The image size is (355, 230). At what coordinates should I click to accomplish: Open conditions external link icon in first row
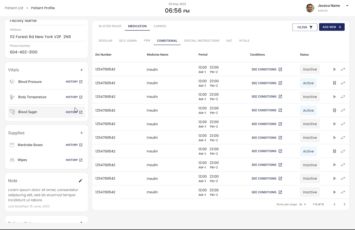280,69
